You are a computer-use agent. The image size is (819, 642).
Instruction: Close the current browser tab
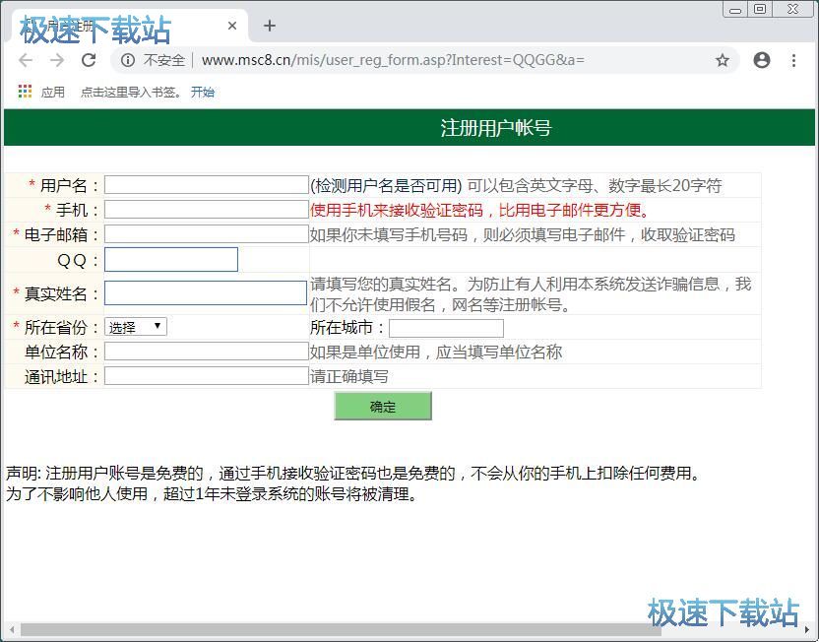tap(232, 25)
